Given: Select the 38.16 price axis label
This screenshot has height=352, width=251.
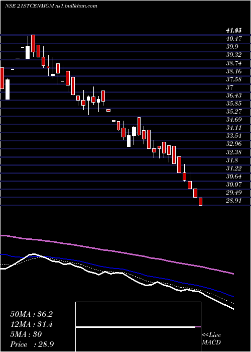Looking at the screenshot, I should (x=234, y=71).
